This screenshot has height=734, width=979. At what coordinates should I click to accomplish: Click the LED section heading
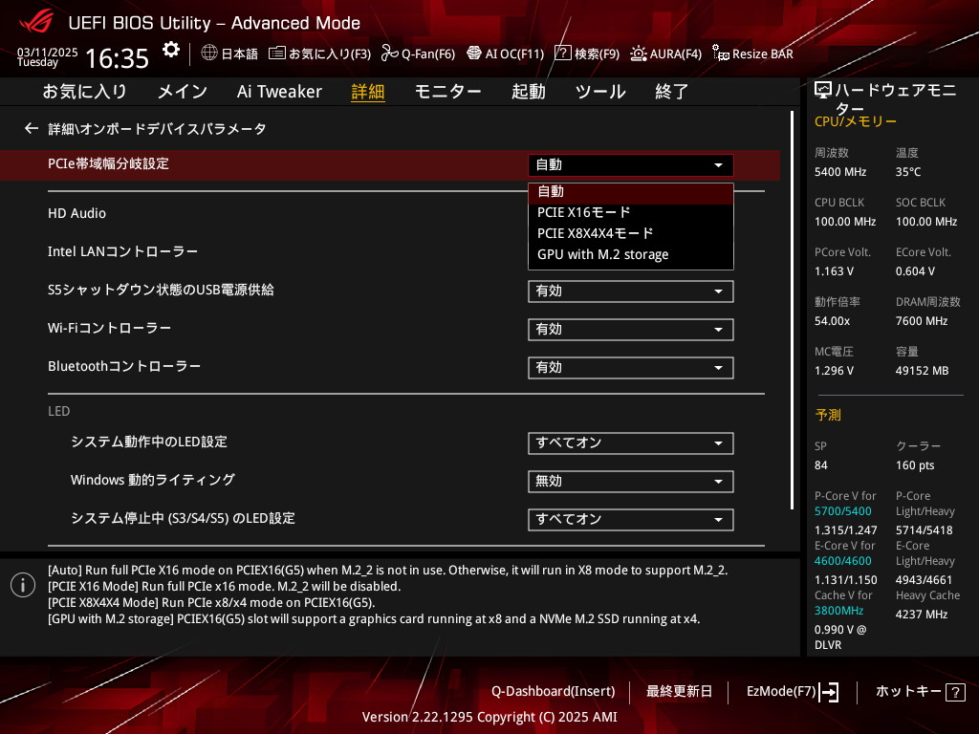(x=58, y=411)
